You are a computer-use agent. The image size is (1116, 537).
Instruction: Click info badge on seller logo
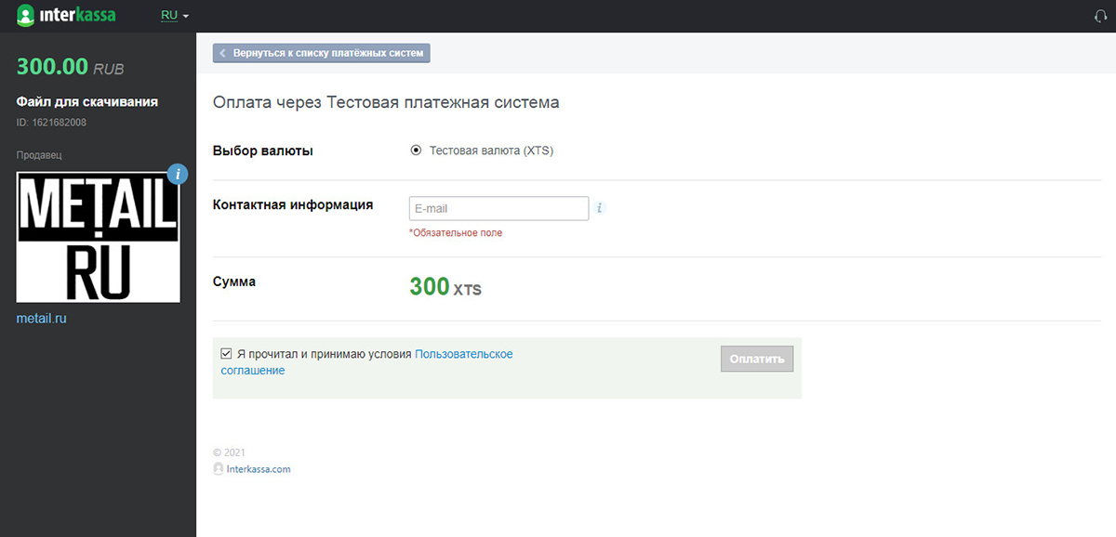(178, 174)
